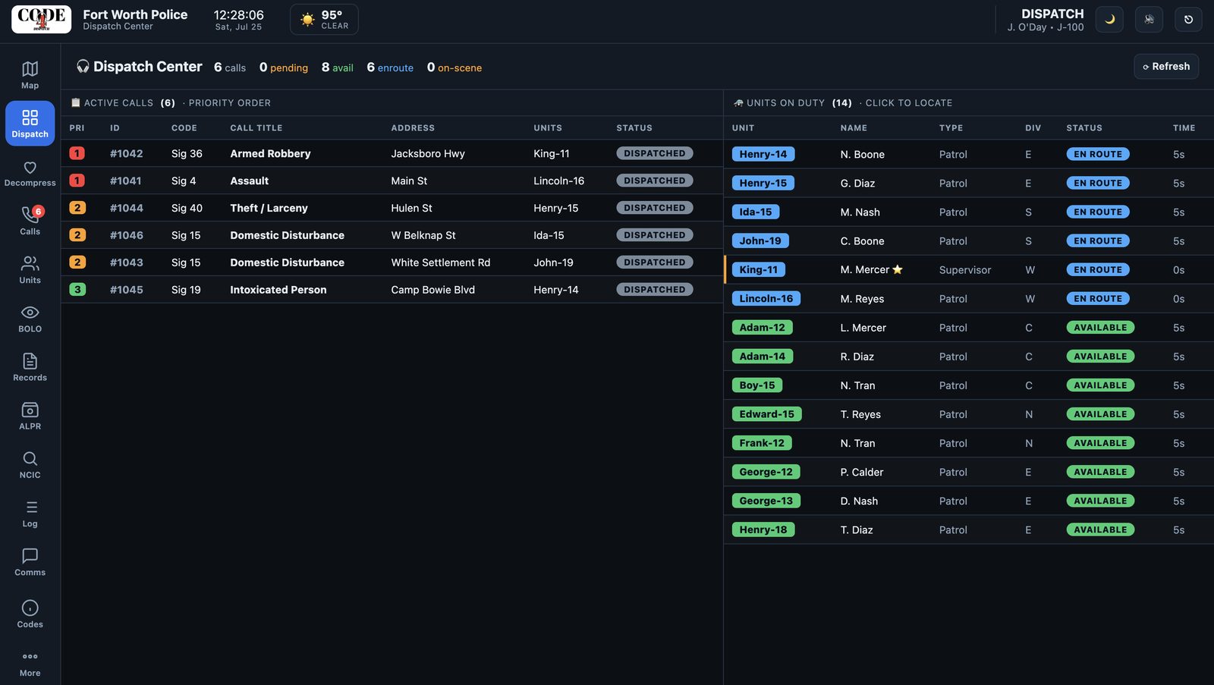Locate unit Henry-15
The width and height of the screenshot is (1214, 685).
pos(763,183)
